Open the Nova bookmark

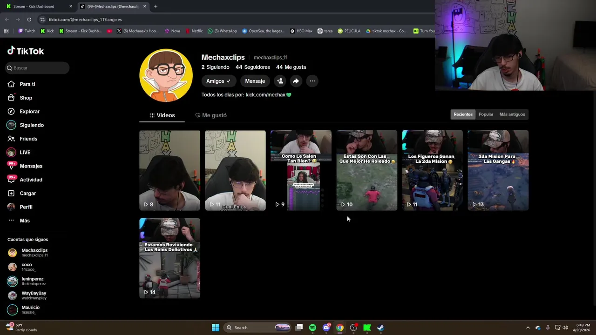click(172, 31)
